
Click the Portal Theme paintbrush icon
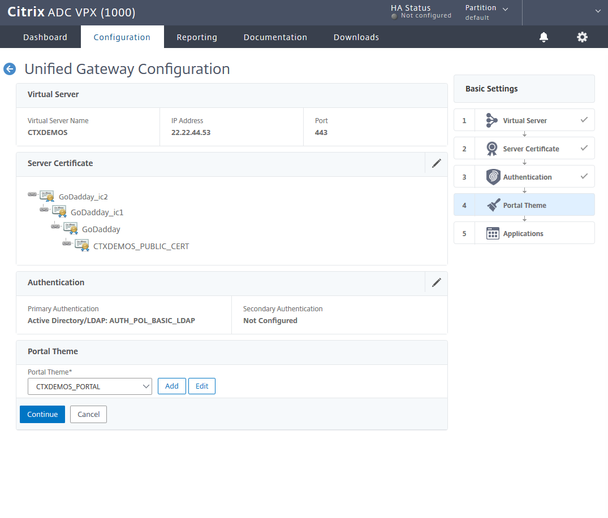(493, 205)
